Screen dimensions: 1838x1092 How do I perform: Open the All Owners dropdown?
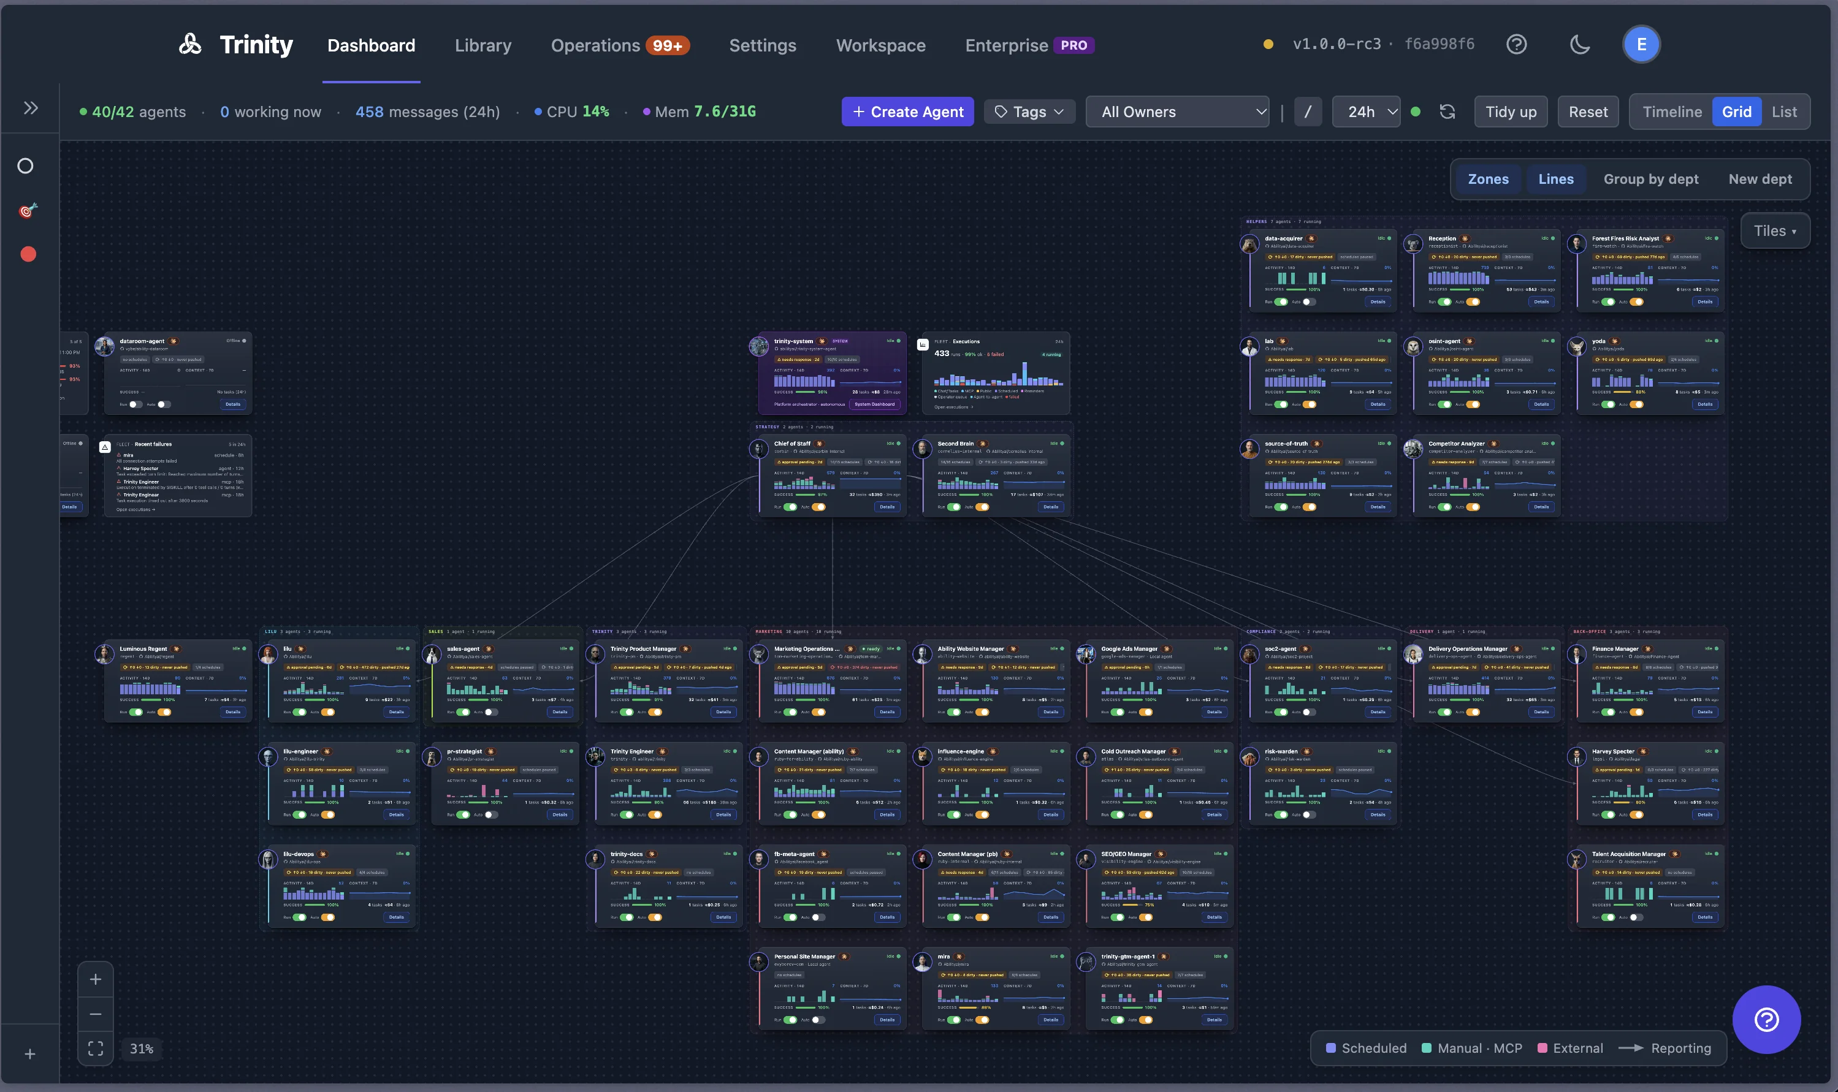[x=1177, y=112]
